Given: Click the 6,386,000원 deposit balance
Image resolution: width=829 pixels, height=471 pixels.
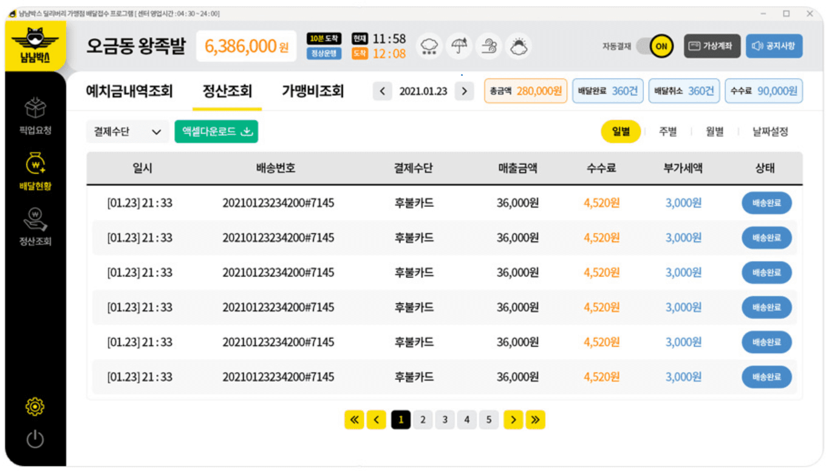Looking at the screenshot, I should [x=246, y=46].
